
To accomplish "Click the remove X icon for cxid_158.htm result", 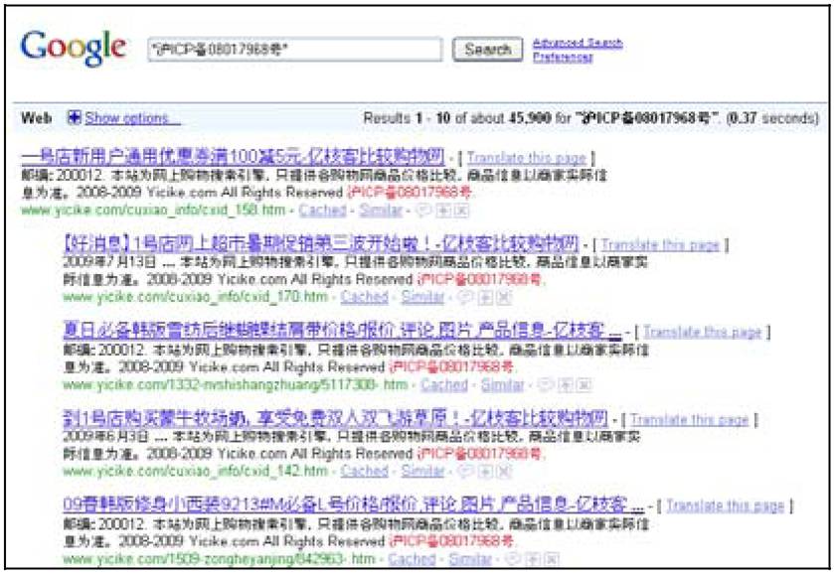I will pos(461,211).
